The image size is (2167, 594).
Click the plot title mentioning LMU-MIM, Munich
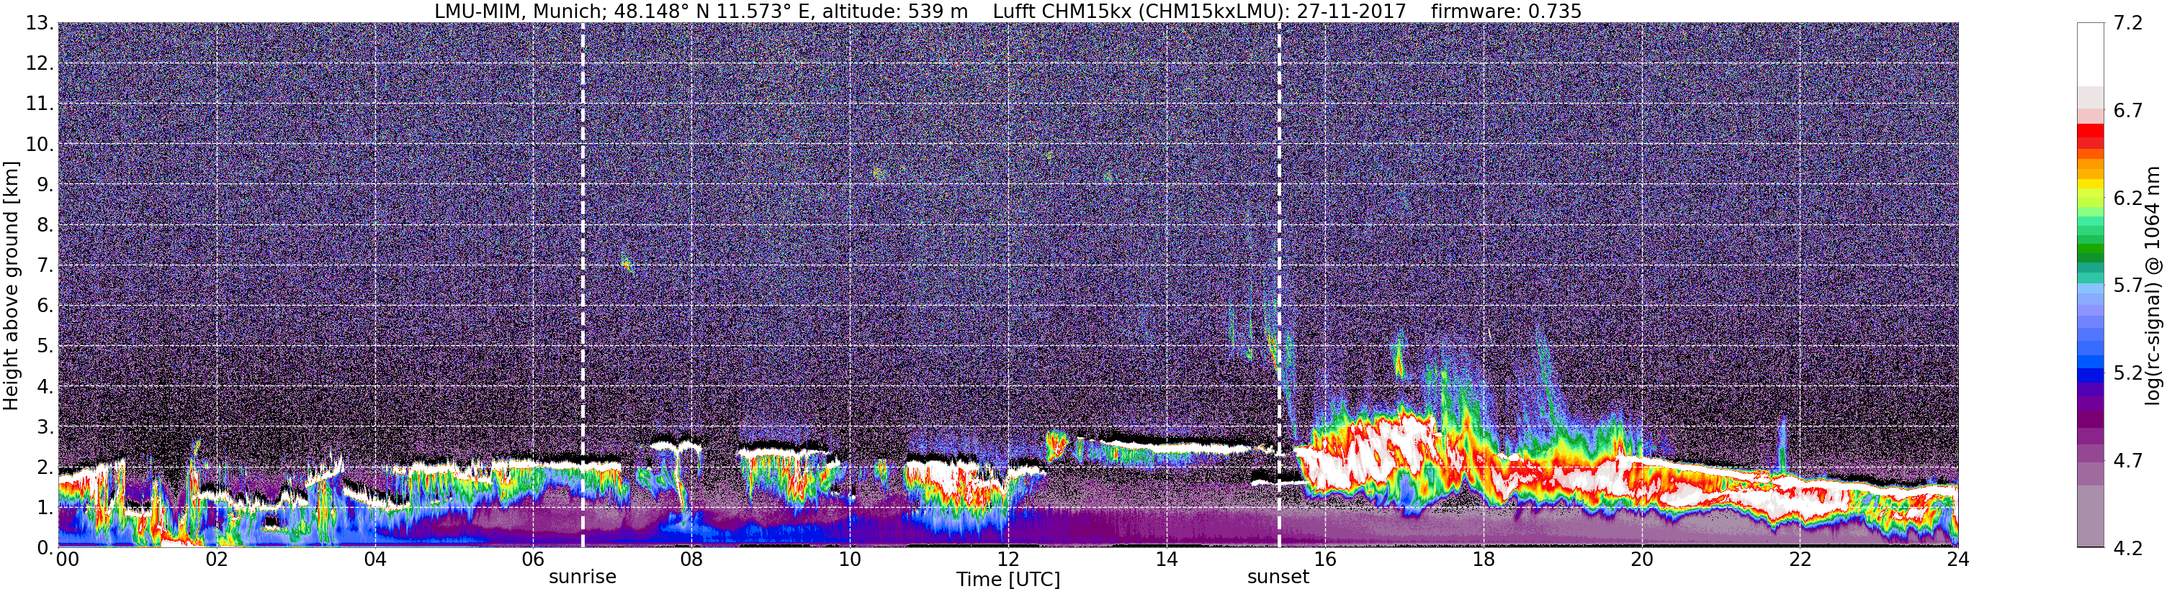(1008, 11)
